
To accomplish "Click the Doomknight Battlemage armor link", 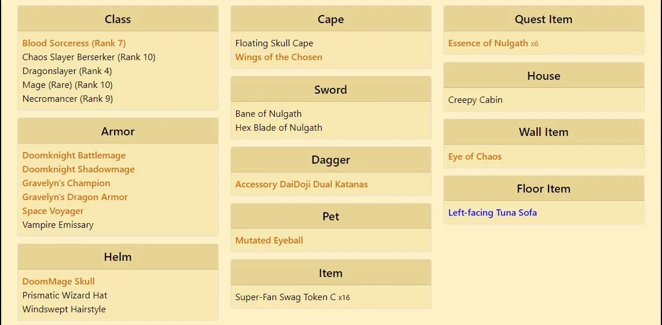I will tap(74, 156).
